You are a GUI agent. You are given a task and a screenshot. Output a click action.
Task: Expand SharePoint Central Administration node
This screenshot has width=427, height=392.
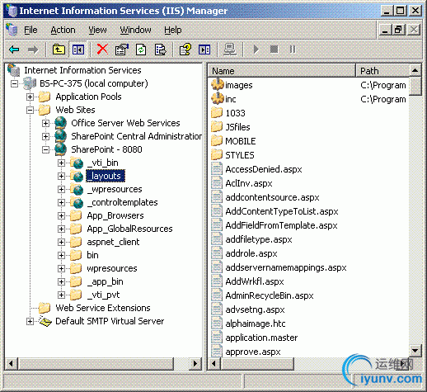click(45, 136)
